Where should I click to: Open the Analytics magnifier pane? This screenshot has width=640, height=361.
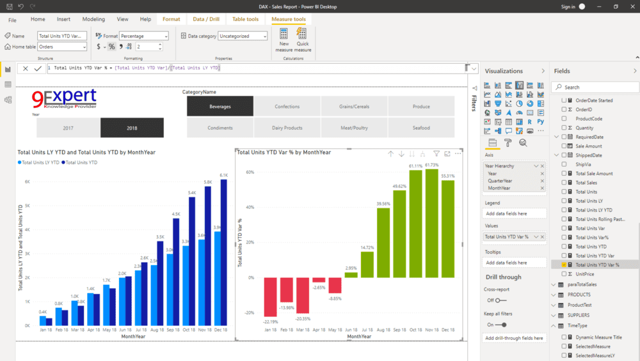523,143
